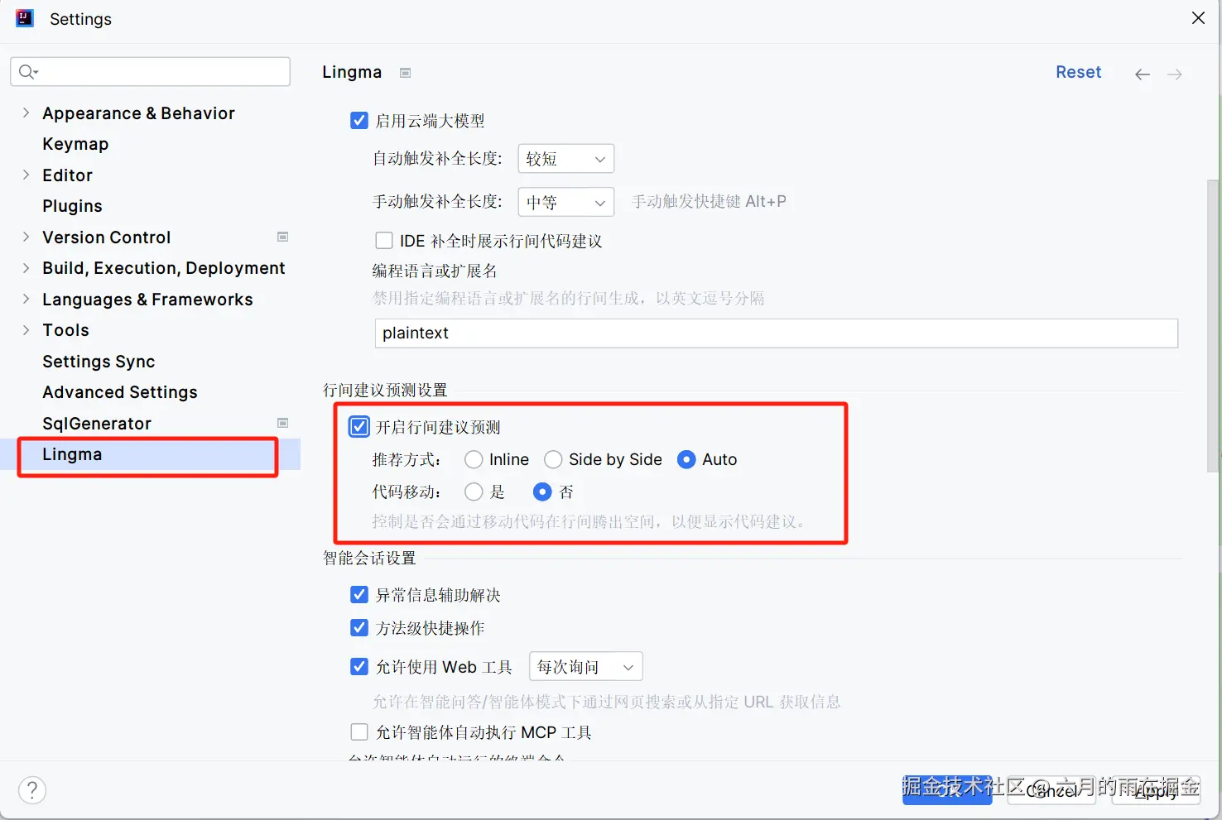Open Advanced Settings page
The height and width of the screenshot is (820, 1222).
(x=120, y=392)
